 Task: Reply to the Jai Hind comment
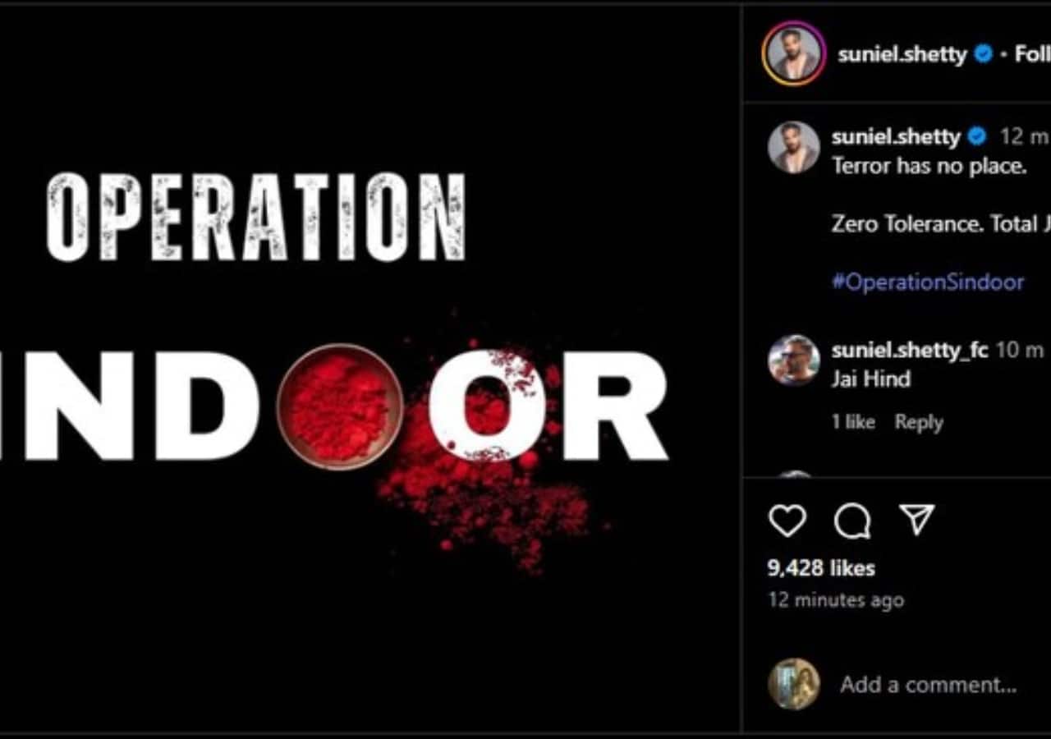919,422
